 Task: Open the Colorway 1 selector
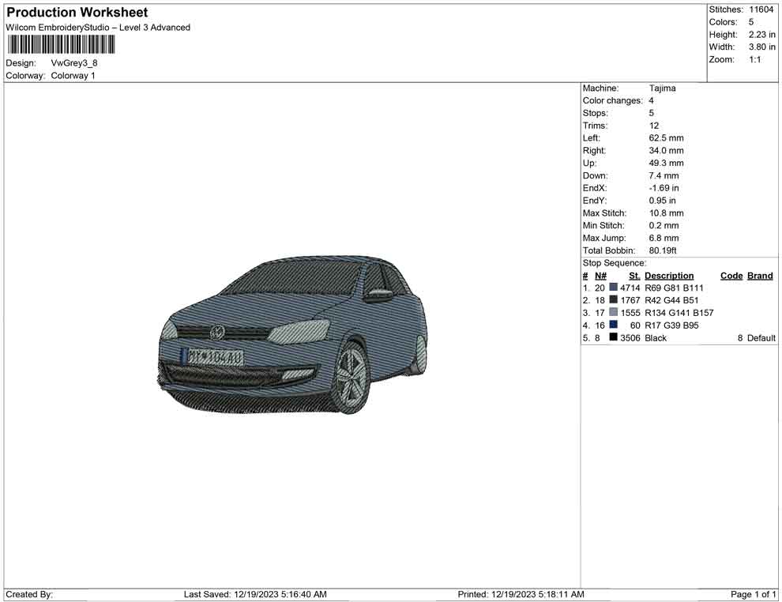coord(71,75)
